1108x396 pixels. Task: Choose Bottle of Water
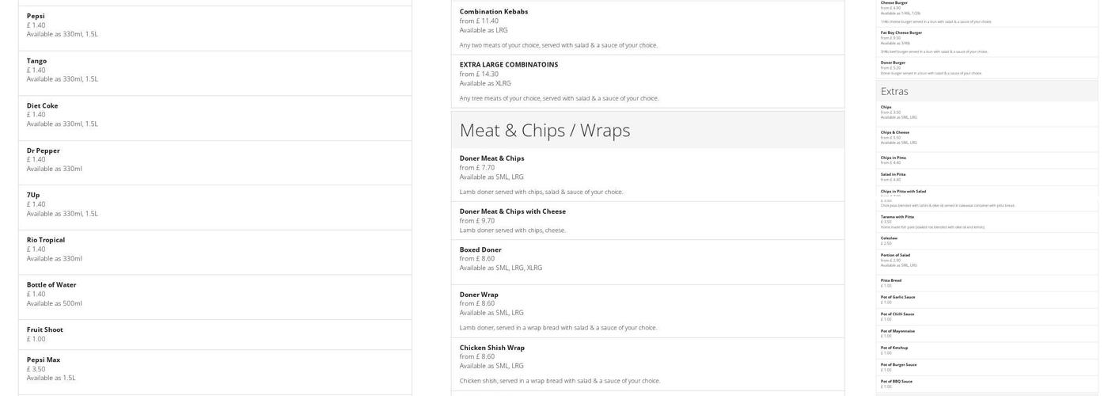51,285
